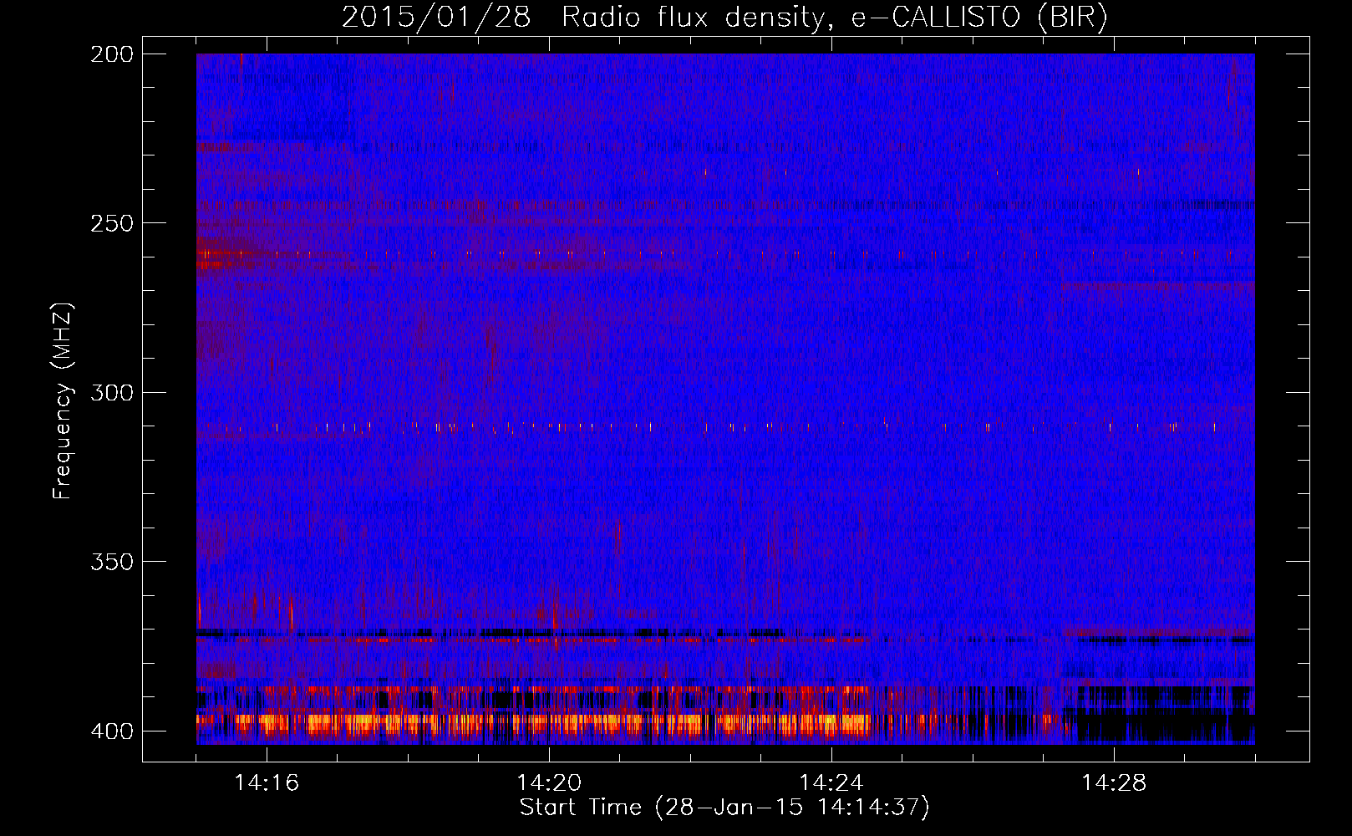The image size is (1352, 836).
Task: Click the 250 frequency tick label
Action: pos(112,223)
